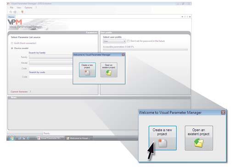This screenshot has width=235, height=167.
Task: Click the News panel header
Action: tap(99, 98)
